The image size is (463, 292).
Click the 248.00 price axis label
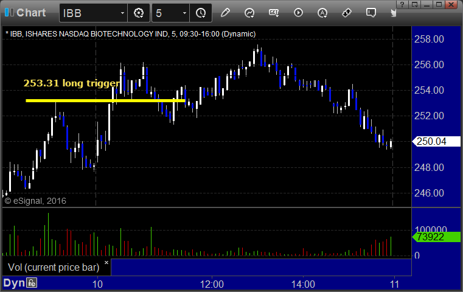[x=429, y=167]
